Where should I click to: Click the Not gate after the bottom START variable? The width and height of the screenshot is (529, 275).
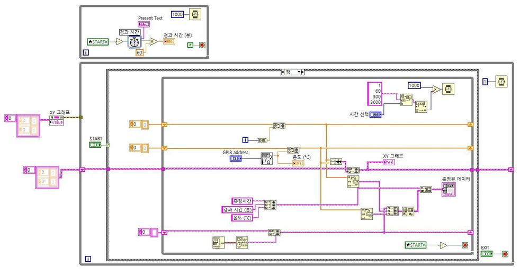[x=443, y=245]
